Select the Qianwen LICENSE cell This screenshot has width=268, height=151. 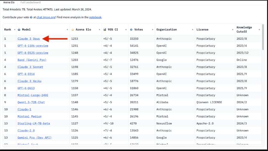tap(209, 102)
